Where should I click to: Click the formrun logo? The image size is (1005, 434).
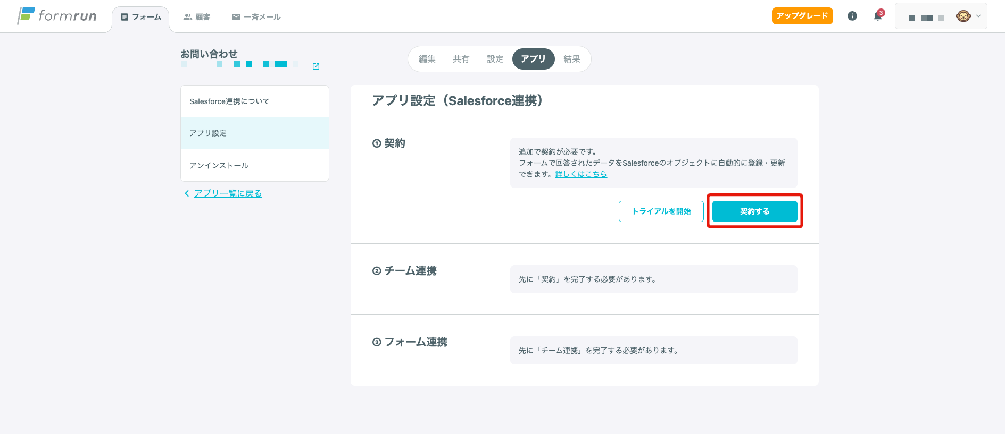click(57, 16)
